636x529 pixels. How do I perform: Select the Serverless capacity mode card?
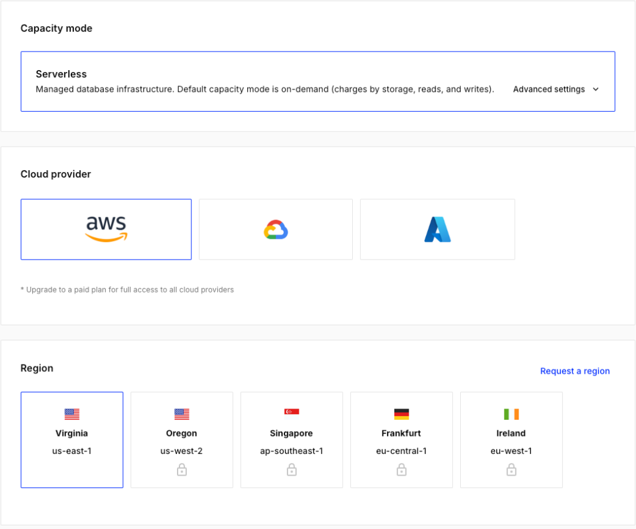point(318,81)
